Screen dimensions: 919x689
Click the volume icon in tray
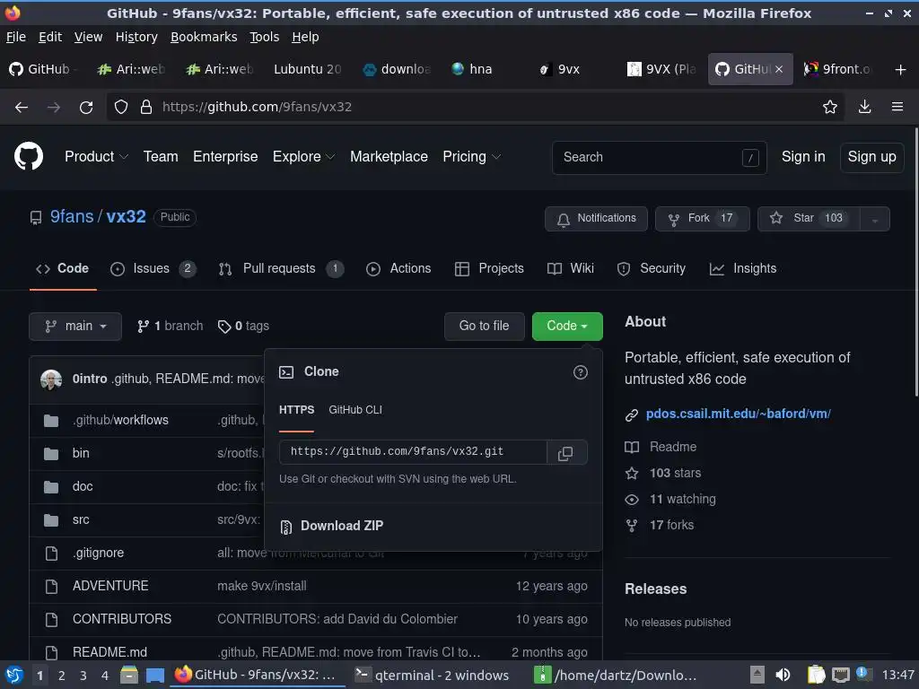coord(783,675)
